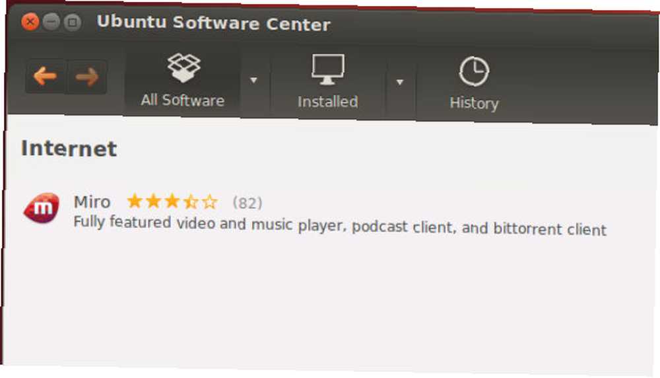The width and height of the screenshot is (660, 378).
Task: Switch to the Installed label
Action: point(328,102)
